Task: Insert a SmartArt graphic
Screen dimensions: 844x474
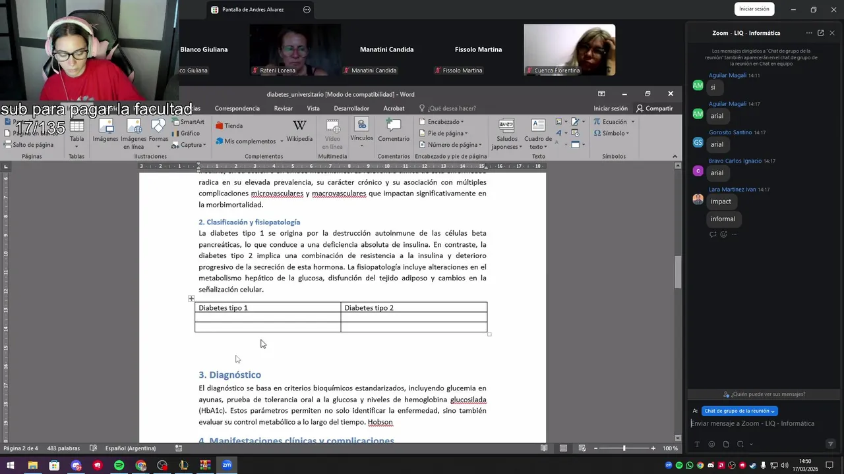Action: (x=188, y=122)
